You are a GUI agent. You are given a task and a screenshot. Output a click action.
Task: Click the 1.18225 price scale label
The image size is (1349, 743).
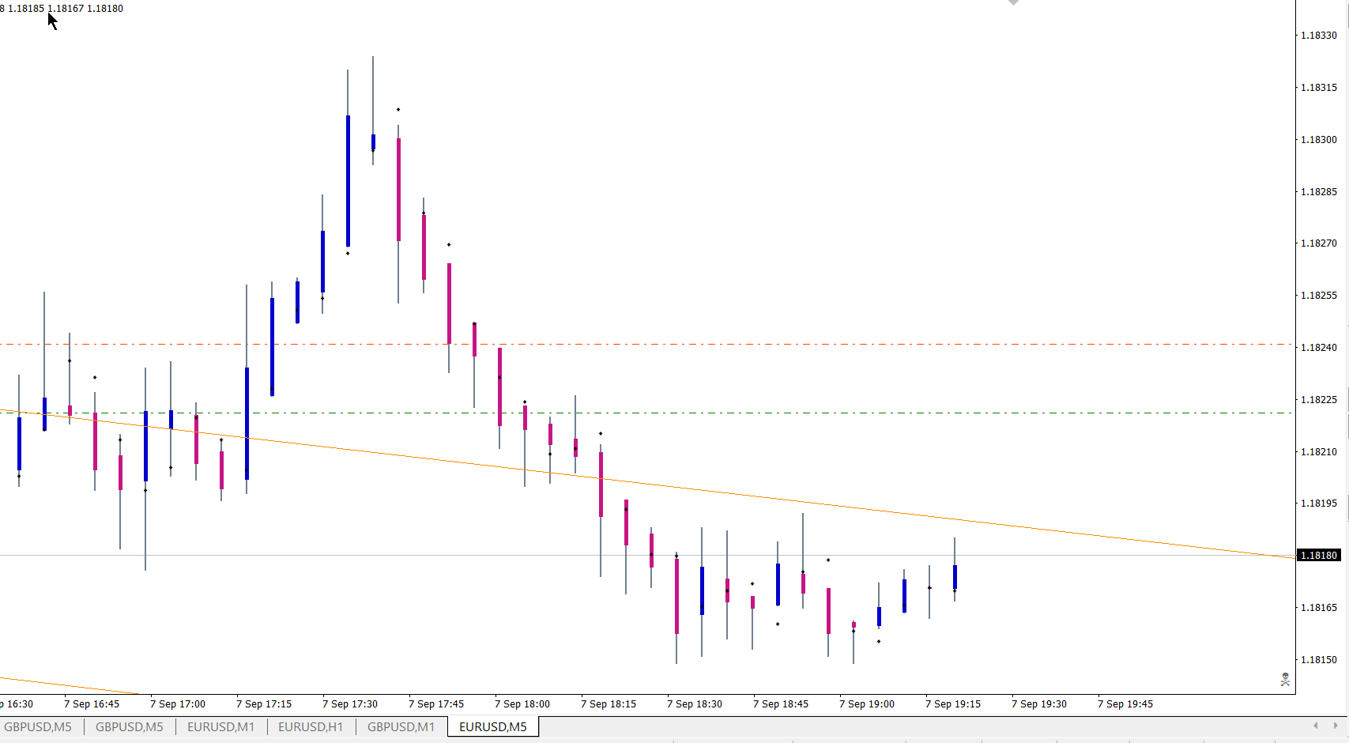[x=1319, y=400]
